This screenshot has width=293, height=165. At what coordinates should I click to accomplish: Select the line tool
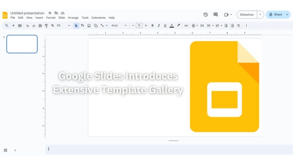pos(102,26)
